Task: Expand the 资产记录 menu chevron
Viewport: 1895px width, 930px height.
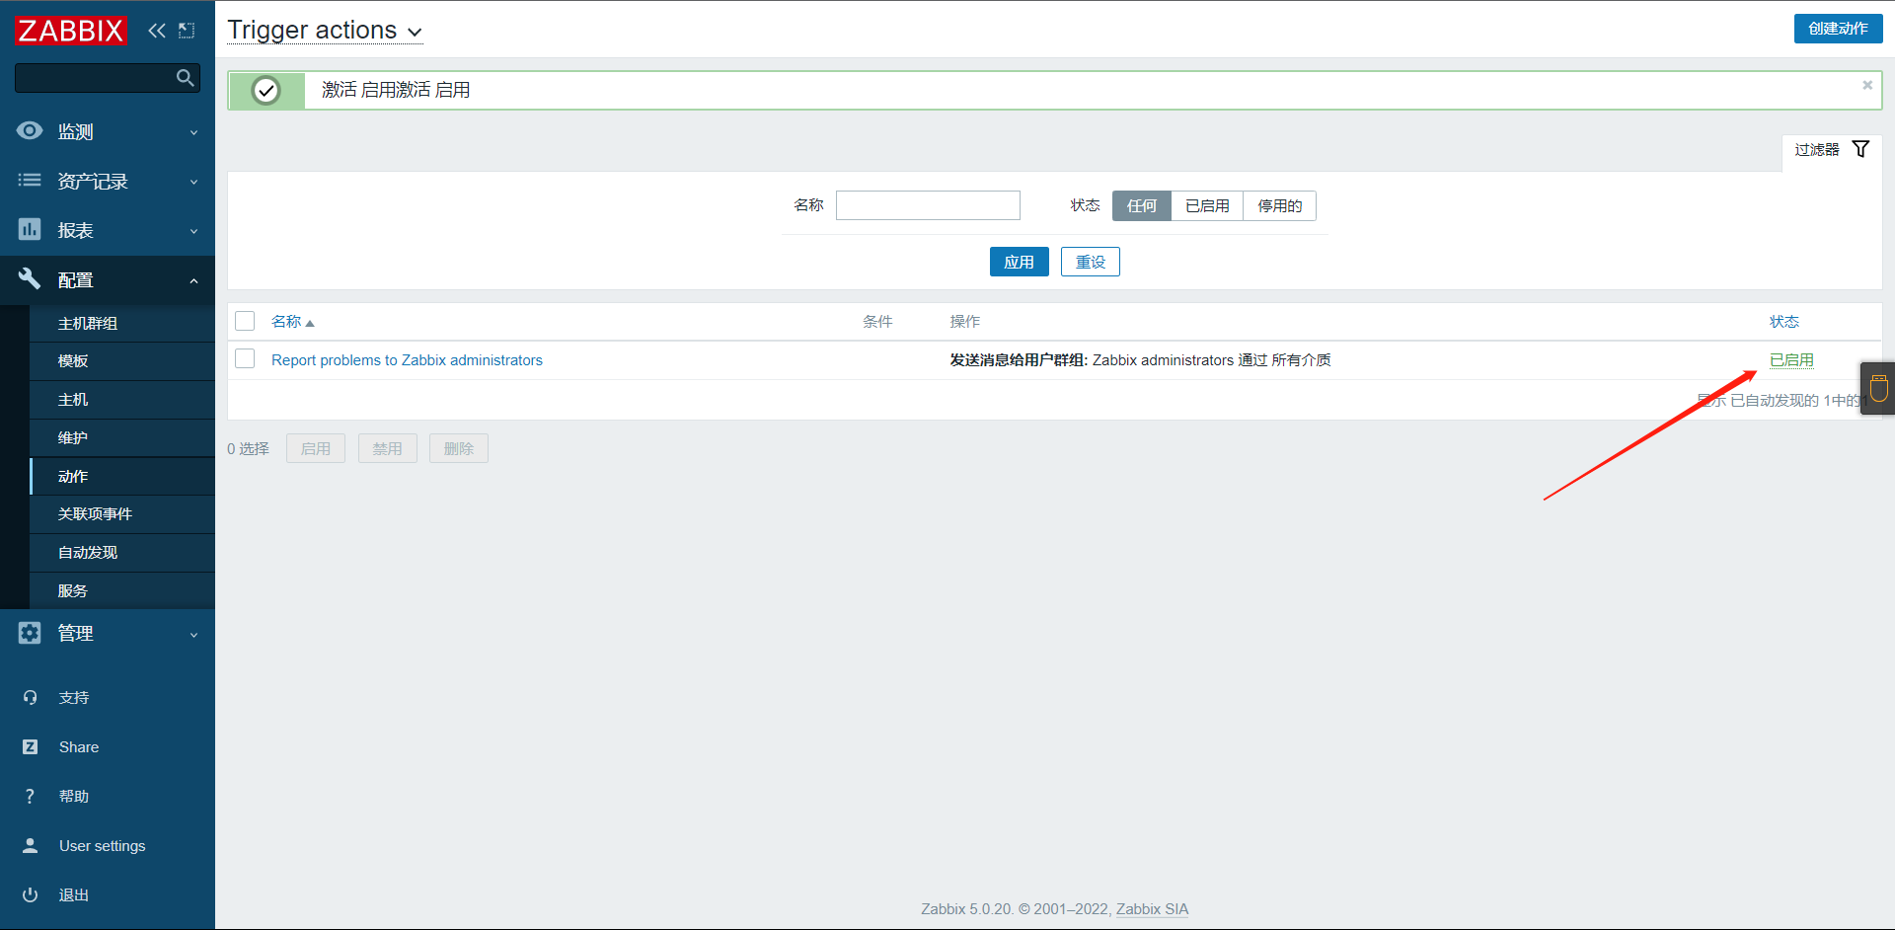Action: coord(193,182)
